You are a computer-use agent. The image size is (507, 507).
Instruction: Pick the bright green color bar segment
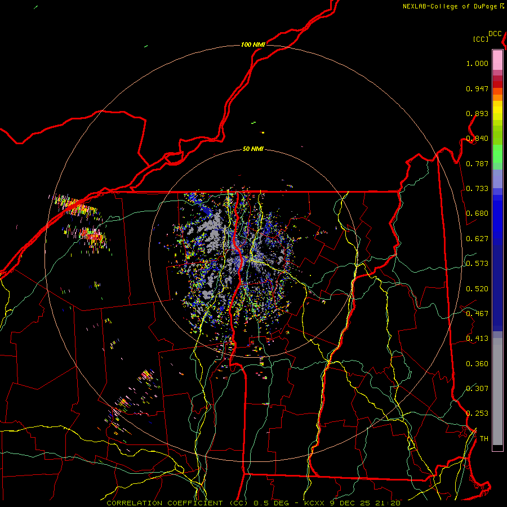[497, 154]
